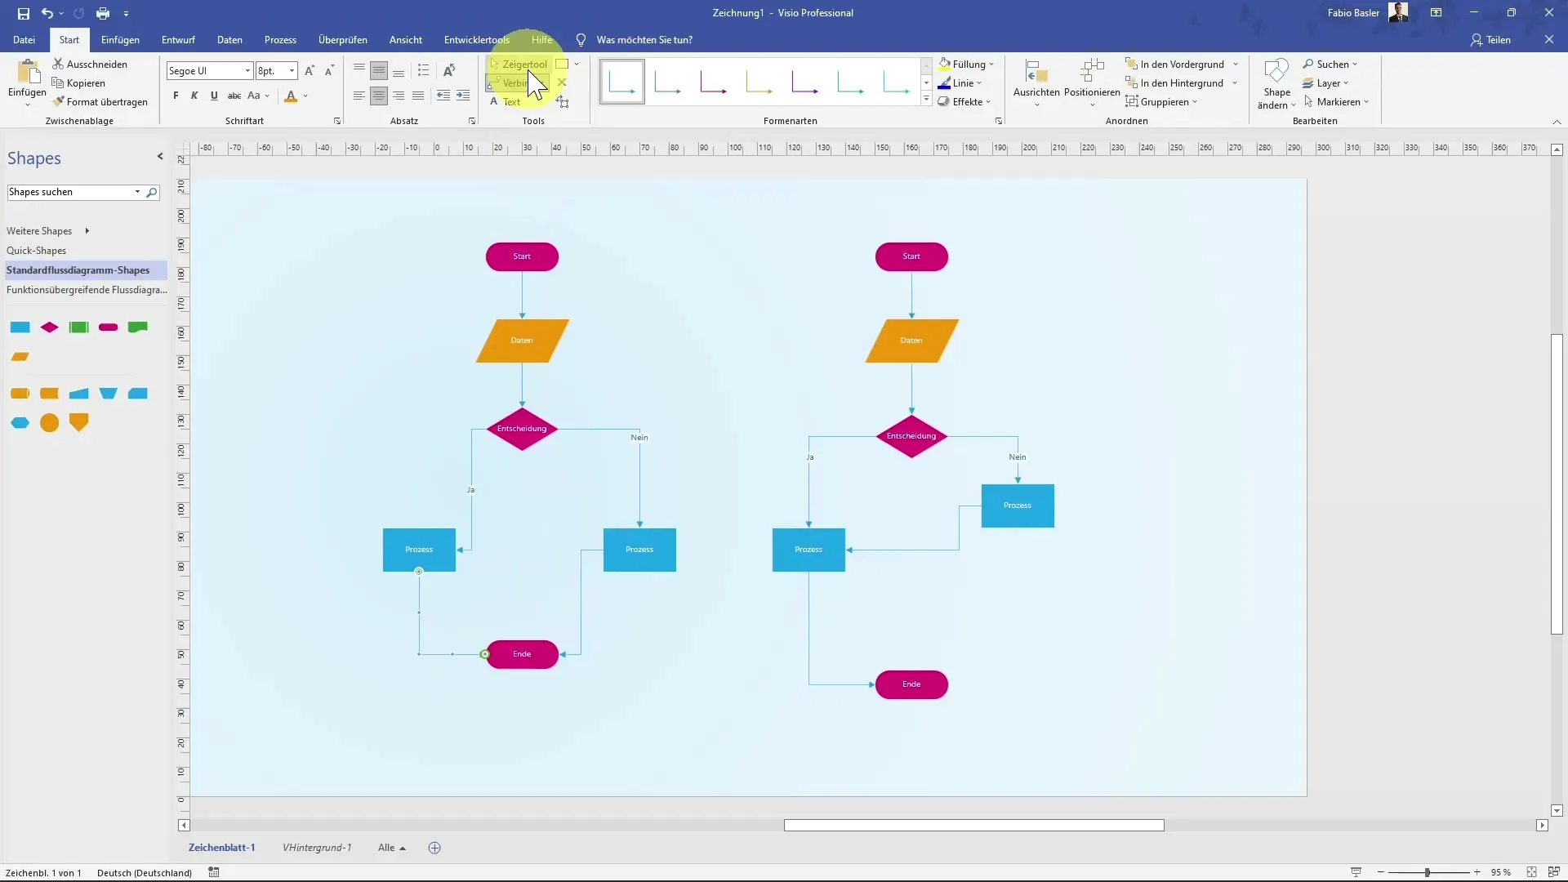Switch to the Einfügen ribbon tab
The width and height of the screenshot is (1568, 882).
[x=119, y=40]
